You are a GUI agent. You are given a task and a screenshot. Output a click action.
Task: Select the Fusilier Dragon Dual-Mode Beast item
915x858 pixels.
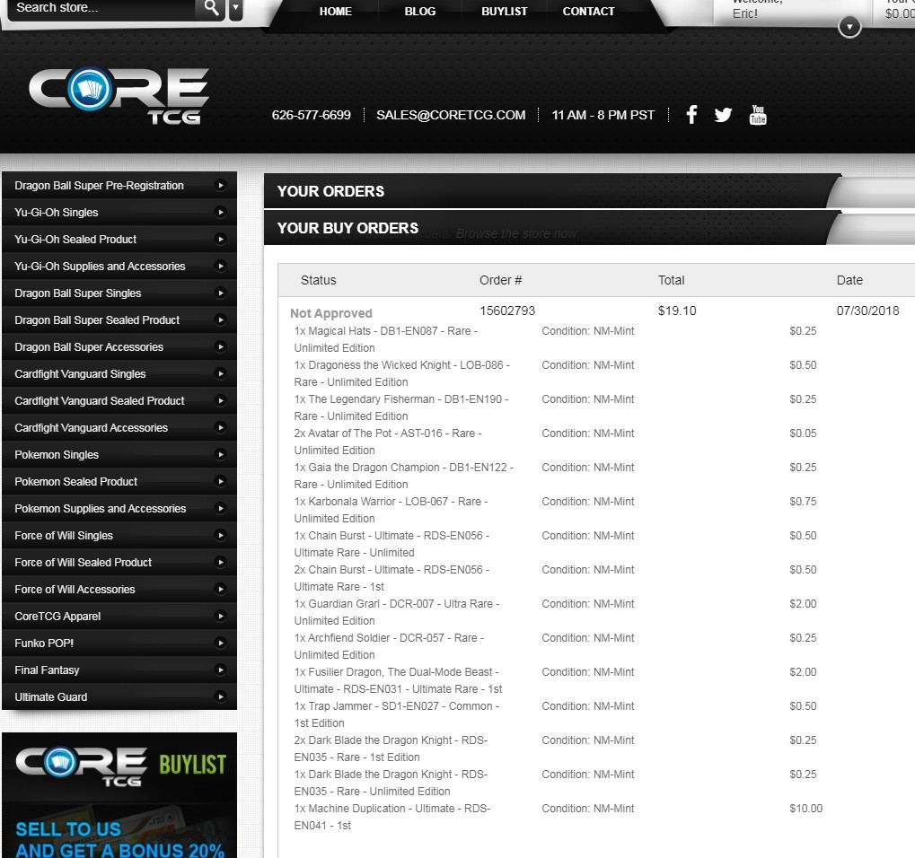pyautogui.click(x=398, y=680)
